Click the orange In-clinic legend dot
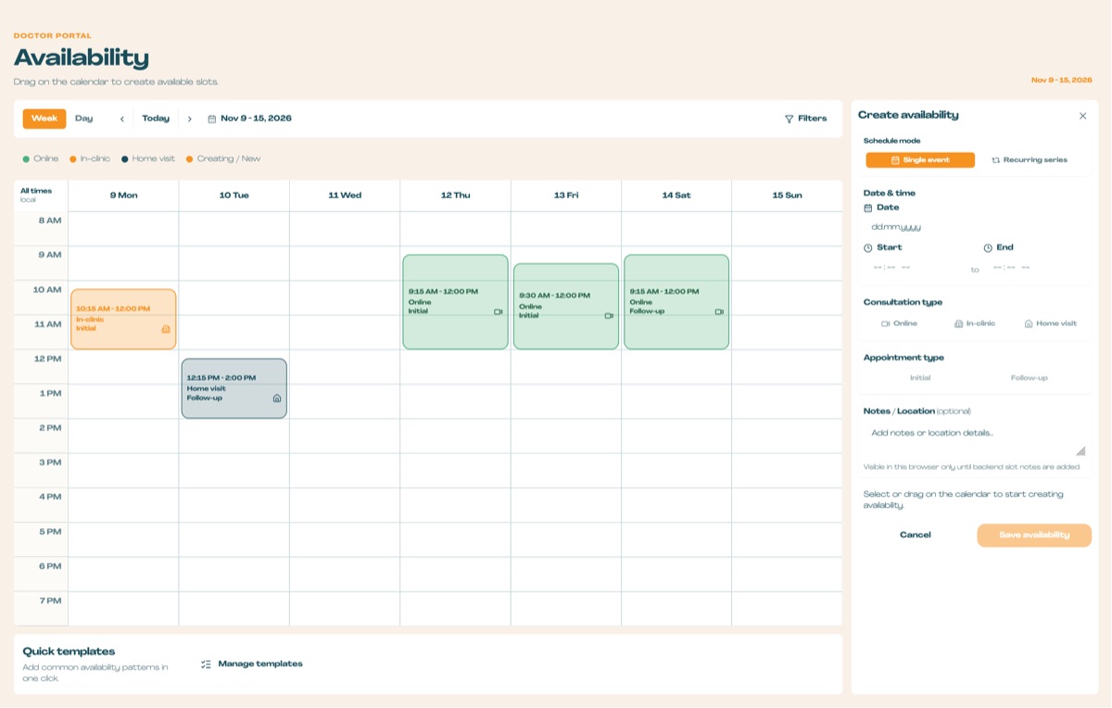 pyautogui.click(x=73, y=159)
